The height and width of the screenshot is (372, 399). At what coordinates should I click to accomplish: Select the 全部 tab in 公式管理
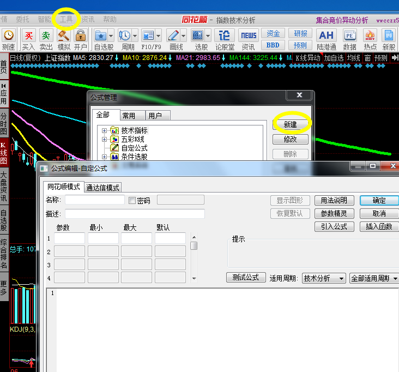(105, 115)
